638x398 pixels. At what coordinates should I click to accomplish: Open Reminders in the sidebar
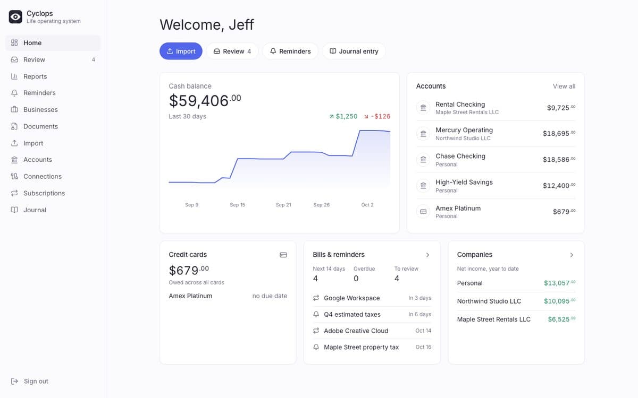[x=53, y=93]
